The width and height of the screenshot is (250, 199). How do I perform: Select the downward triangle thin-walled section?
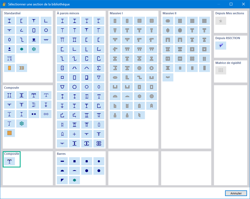(x=99, y=77)
